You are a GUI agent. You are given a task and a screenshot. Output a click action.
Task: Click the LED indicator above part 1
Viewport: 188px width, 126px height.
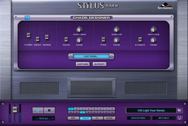[71, 105]
